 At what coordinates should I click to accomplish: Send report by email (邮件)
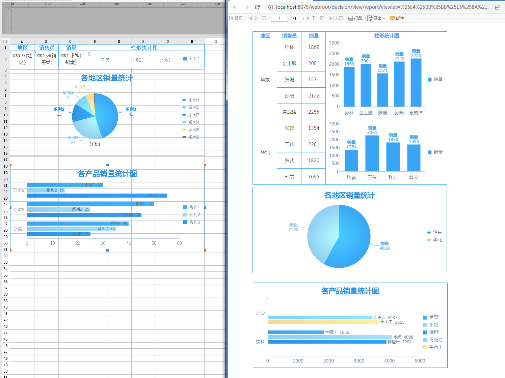point(397,18)
